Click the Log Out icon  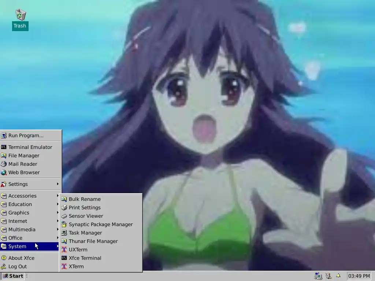click(x=4, y=266)
